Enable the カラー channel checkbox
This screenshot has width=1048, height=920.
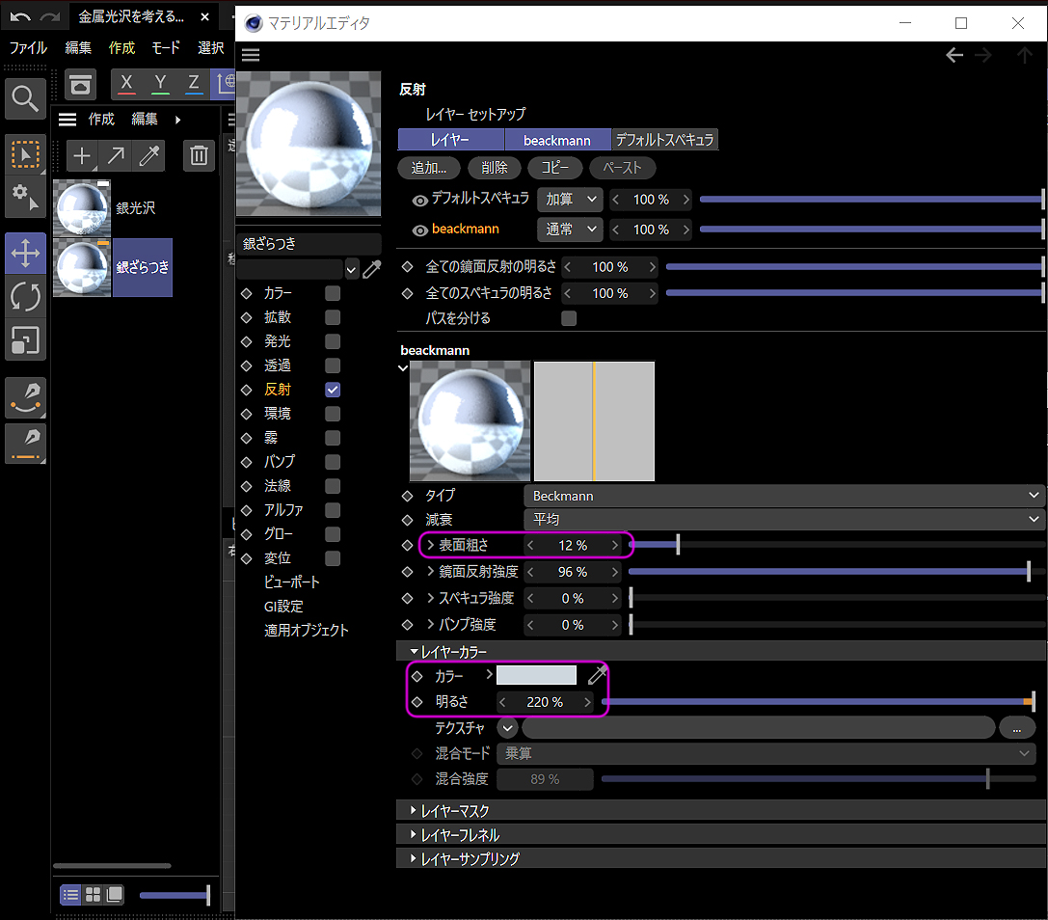point(333,293)
